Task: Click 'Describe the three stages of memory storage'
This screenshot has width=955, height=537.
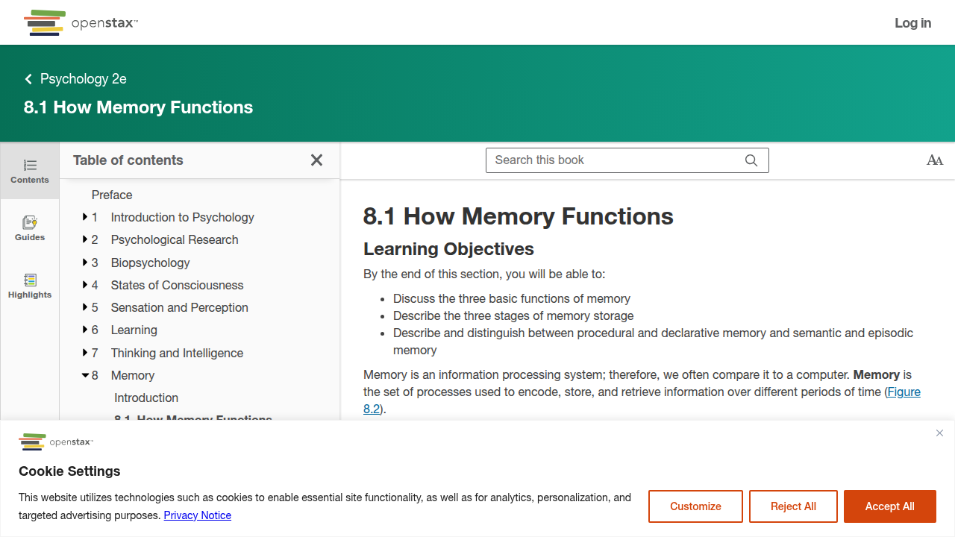Action: pos(513,315)
